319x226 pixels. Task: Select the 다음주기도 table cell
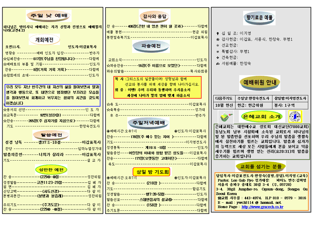224,98
